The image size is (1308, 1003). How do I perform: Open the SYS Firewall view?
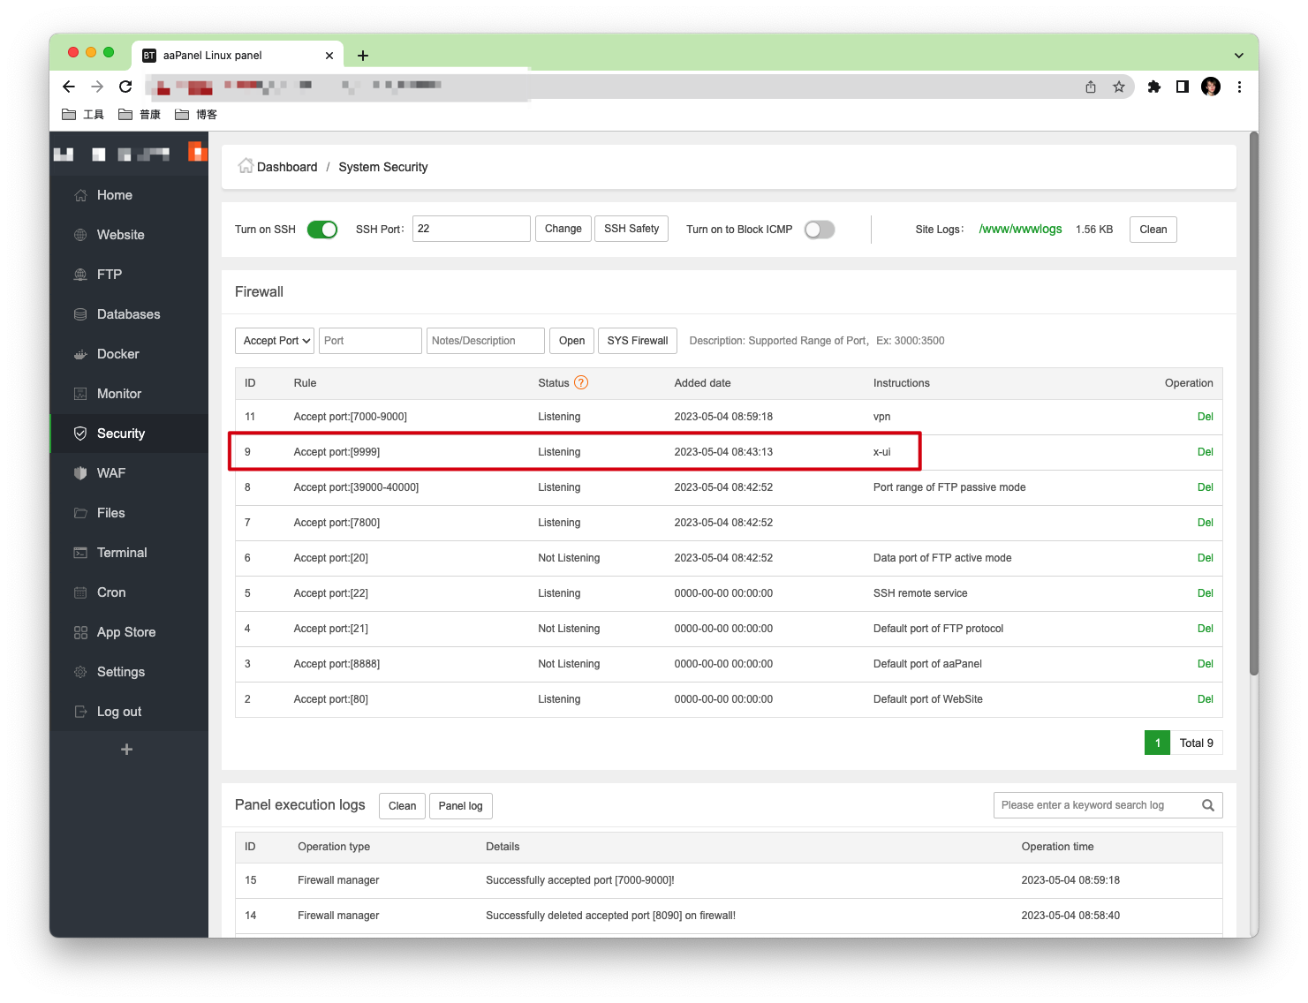(x=638, y=341)
